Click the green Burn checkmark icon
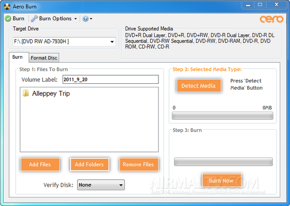290x206 pixels. (8, 19)
